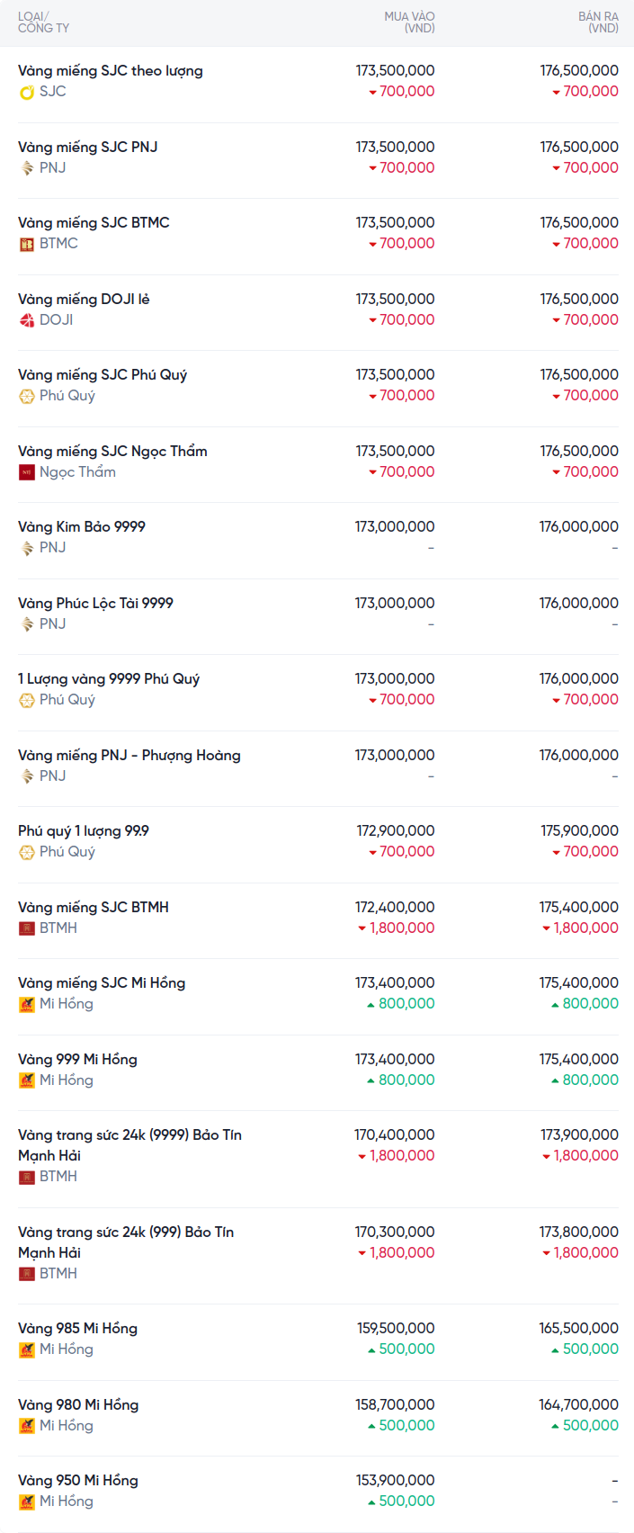Open 1 Lượng vàng 9999 Phú Quý entry
634x1533 pixels.
pos(109,679)
